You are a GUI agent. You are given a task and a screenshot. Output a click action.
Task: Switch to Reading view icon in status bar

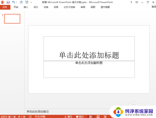(105, 117)
